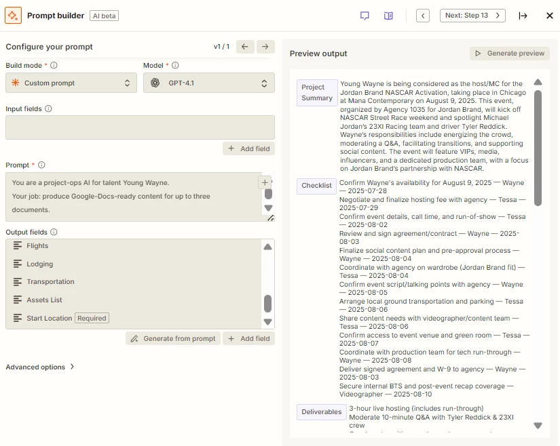Click Next: Step 13 button
This screenshot has width=560, height=446.
point(472,16)
